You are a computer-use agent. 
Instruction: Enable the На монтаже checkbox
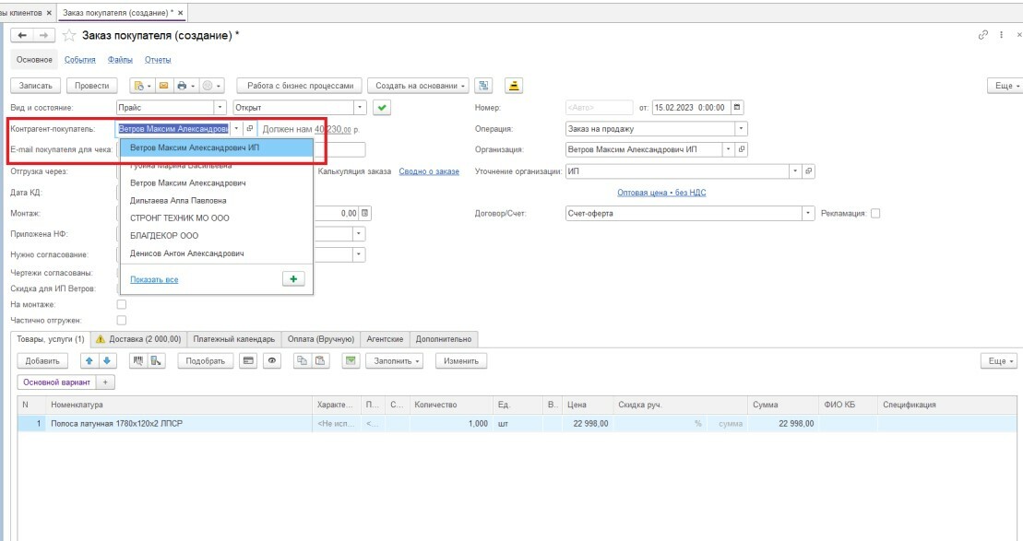tap(122, 304)
